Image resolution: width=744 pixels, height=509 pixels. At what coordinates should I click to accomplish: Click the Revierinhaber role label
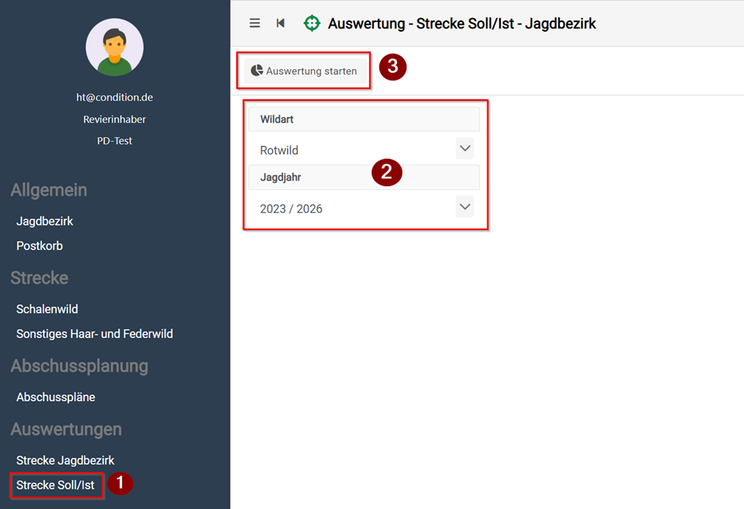coord(115,120)
